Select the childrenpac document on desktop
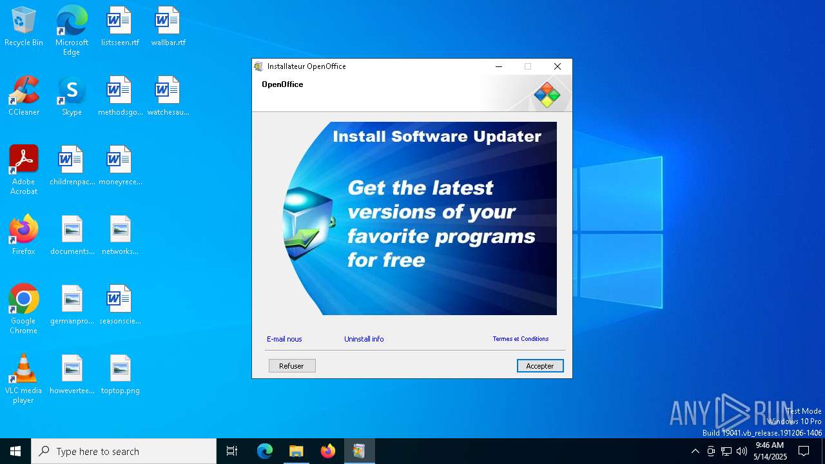The height and width of the screenshot is (464, 825). coord(72,166)
